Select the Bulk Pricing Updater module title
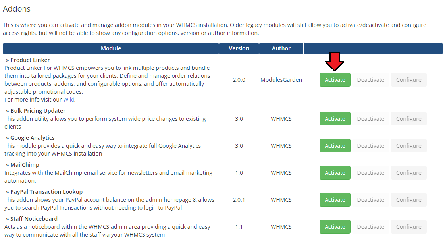The width and height of the screenshot is (445, 249). coord(38,111)
